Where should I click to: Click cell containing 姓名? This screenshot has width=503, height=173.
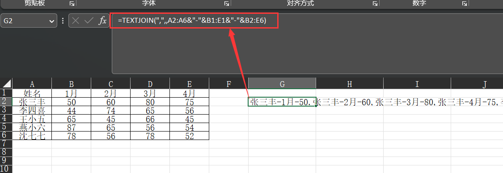tap(32, 93)
